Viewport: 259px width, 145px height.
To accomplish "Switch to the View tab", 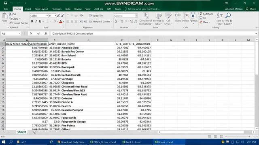I will (x=88, y=9).
